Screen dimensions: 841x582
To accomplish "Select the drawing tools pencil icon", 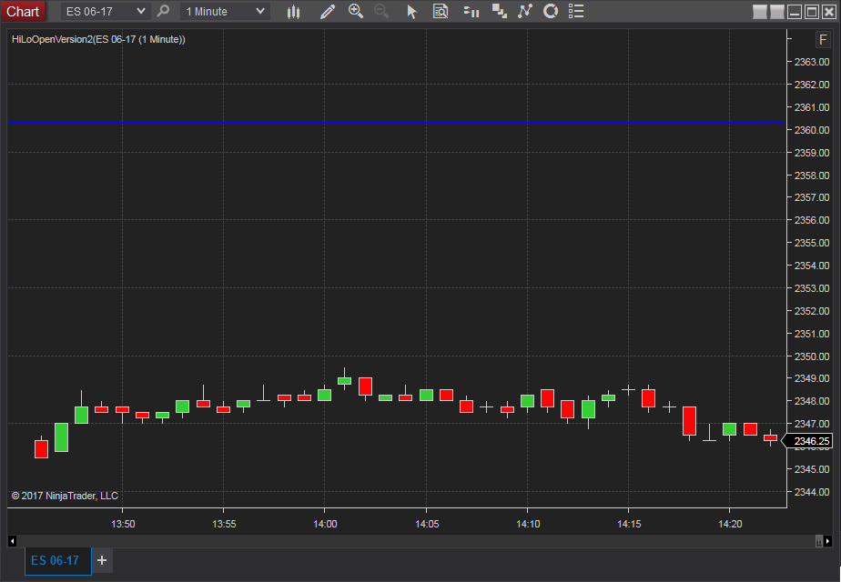I will coord(328,11).
